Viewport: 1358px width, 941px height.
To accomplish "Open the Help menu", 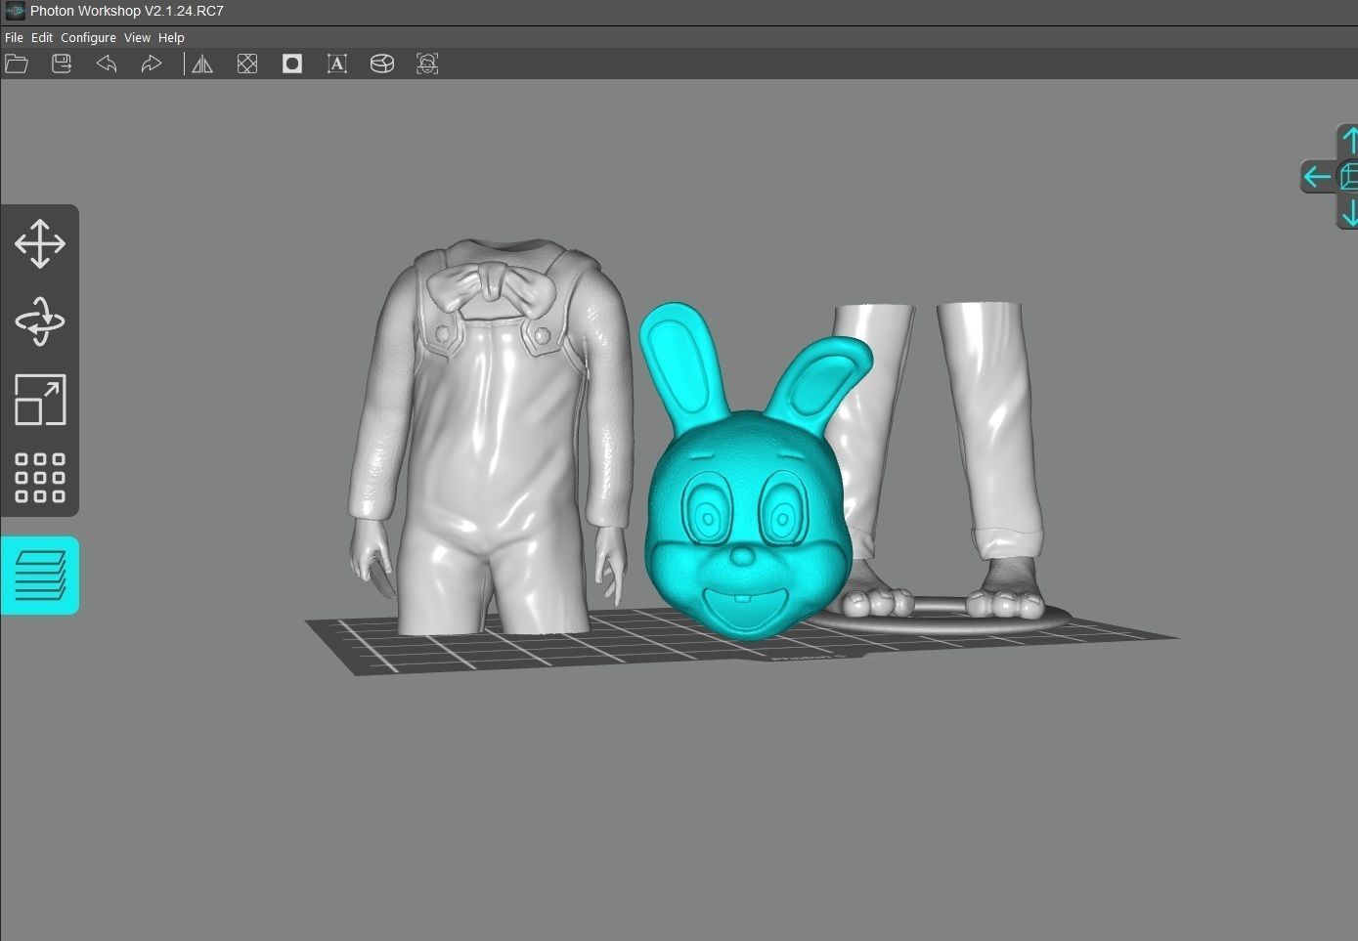I will coord(171,37).
